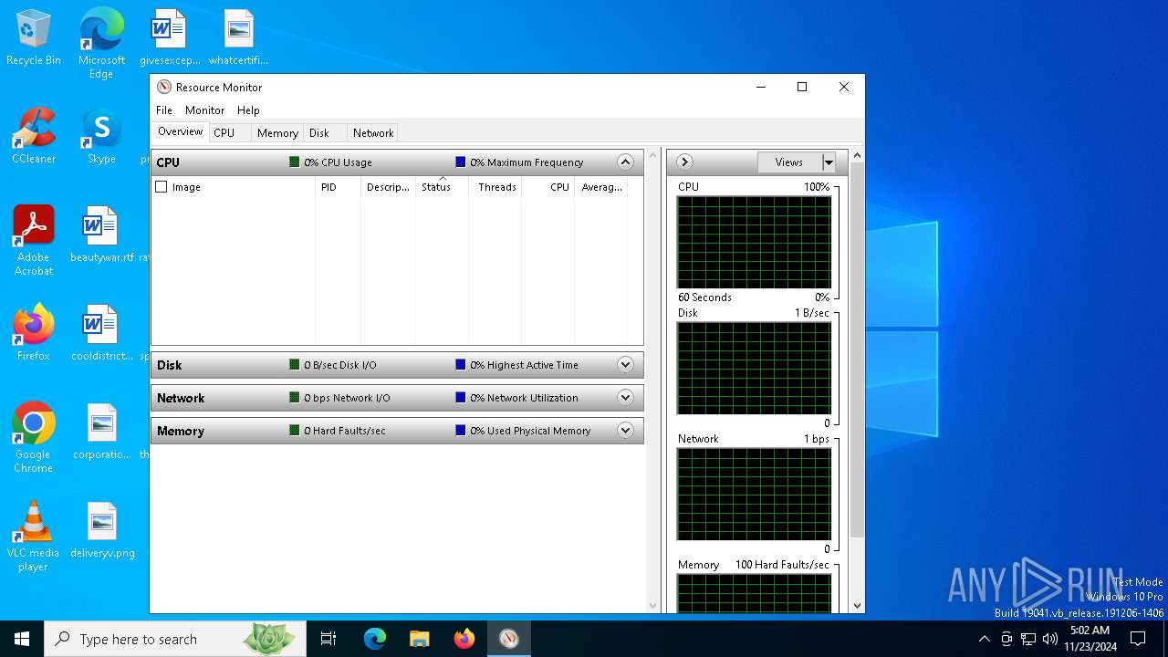Open whatcertifi image file on desktop
1168x657 pixels.
(x=238, y=37)
